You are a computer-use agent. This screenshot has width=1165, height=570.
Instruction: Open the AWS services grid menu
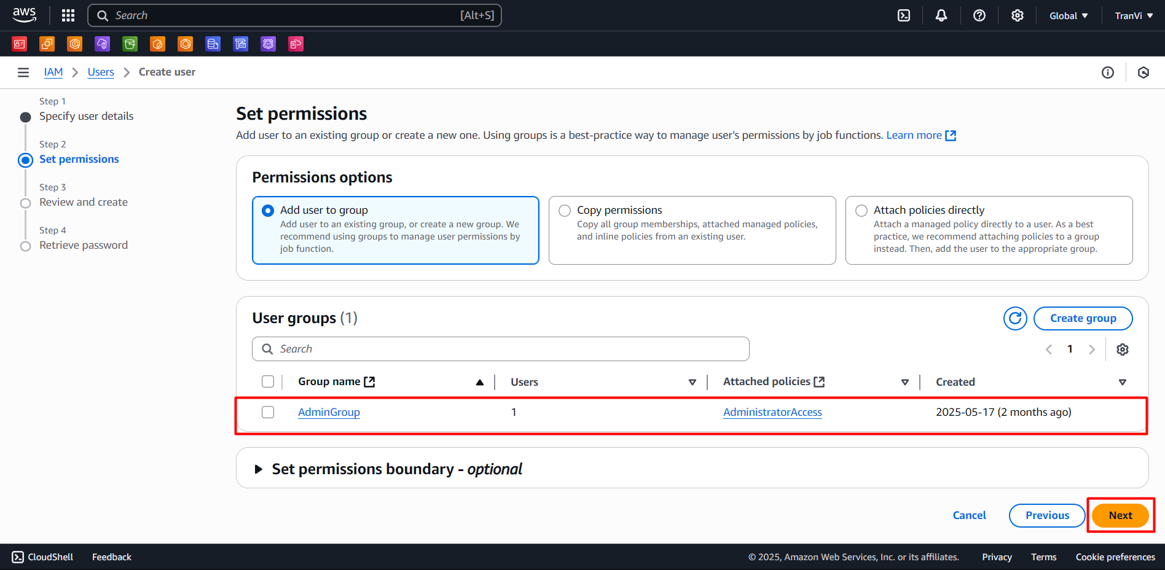(x=68, y=15)
